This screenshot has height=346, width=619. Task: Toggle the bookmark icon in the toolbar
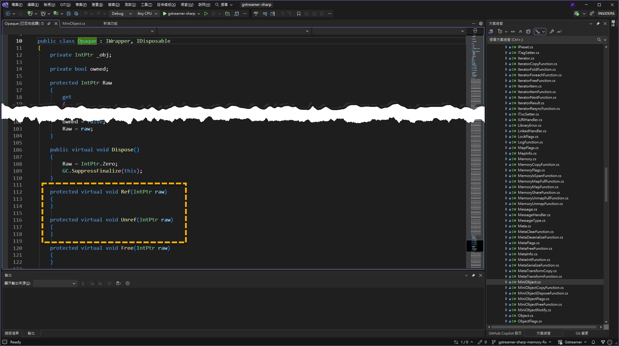point(299,14)
